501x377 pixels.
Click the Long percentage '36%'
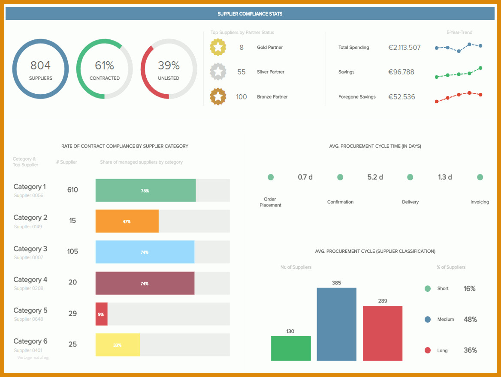point(470,350)
